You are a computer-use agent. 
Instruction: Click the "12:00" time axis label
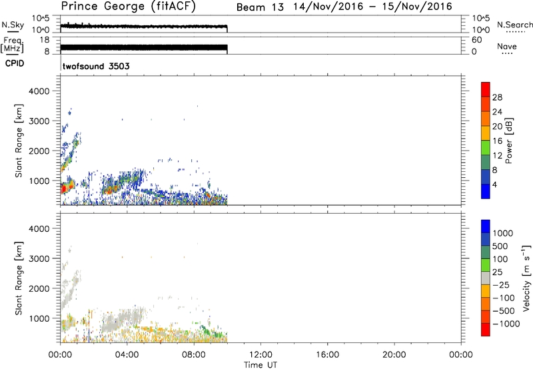coord(261,355)
